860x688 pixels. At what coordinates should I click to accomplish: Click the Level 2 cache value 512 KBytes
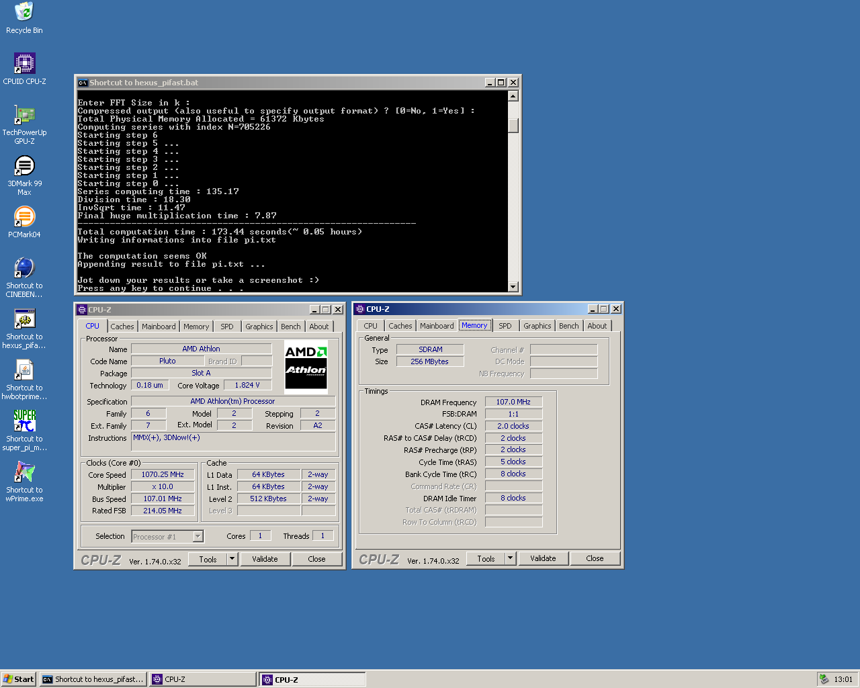tap(268, 499)
